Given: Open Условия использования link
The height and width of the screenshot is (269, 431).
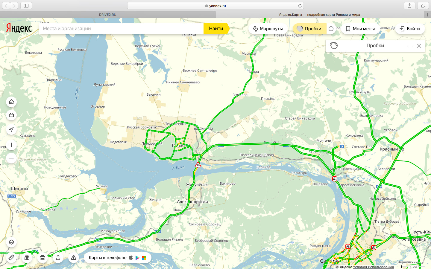Looking at the screenshot, I should coord(373,267).
